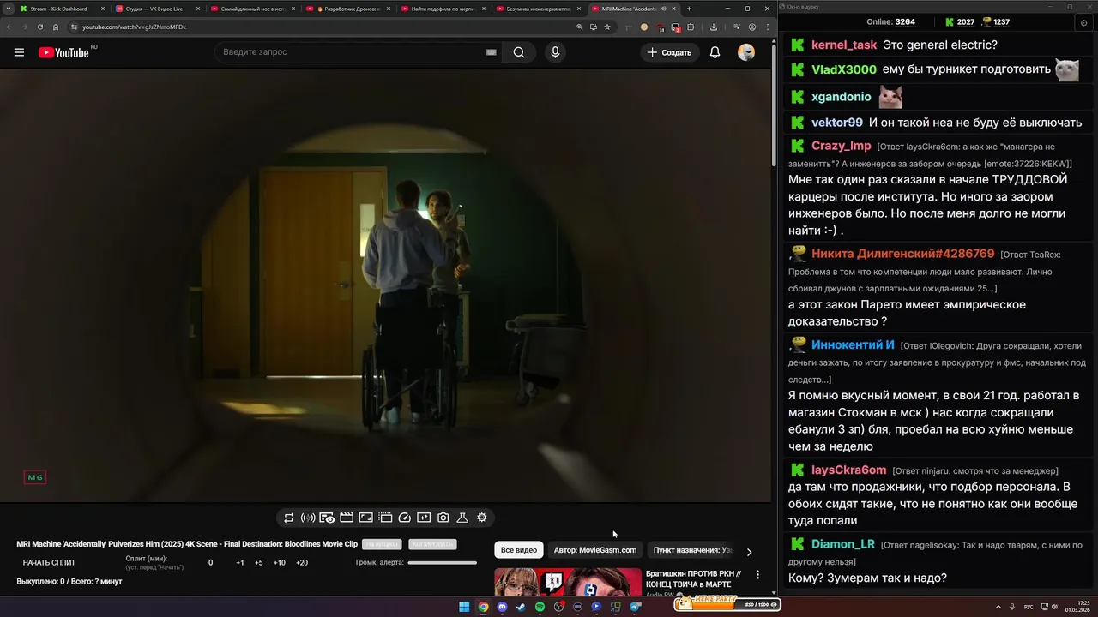Open Telegram from the taskbar
1098x617 pixels.
pyautogui.click(x=636, y=607)
